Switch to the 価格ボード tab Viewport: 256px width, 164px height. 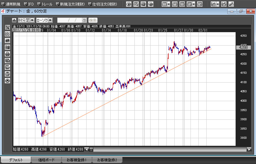[x=46, y=160]
